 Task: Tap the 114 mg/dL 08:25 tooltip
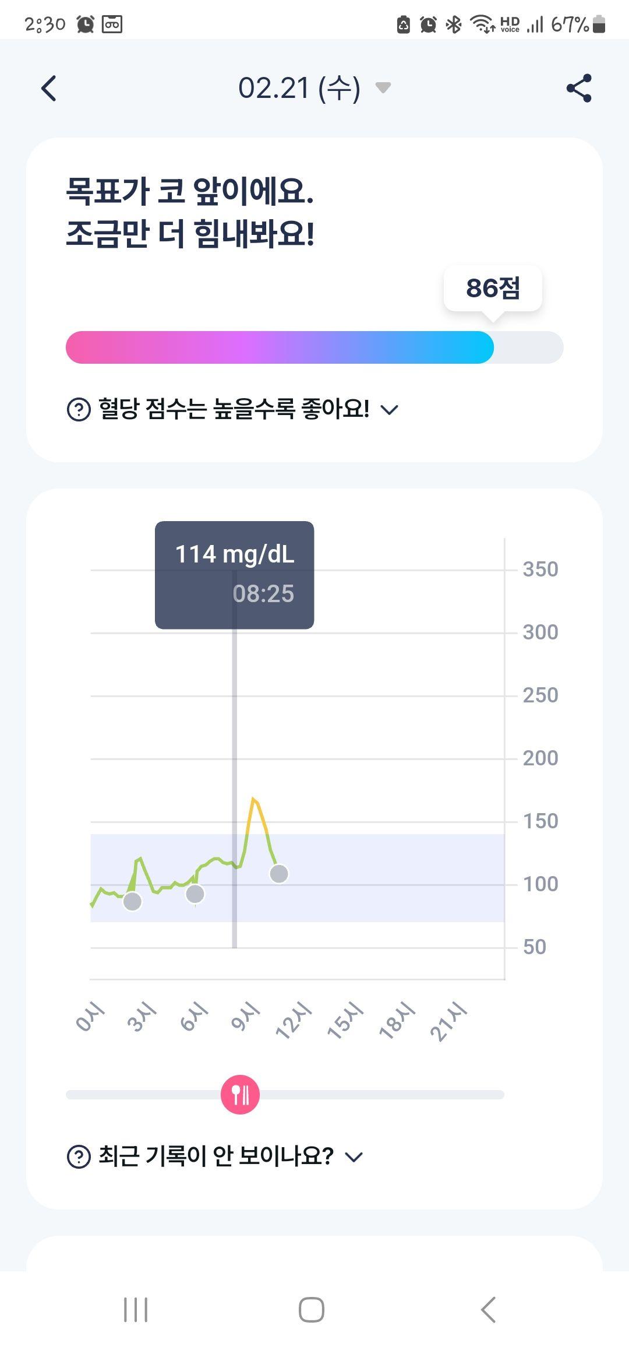coord(234,575)
